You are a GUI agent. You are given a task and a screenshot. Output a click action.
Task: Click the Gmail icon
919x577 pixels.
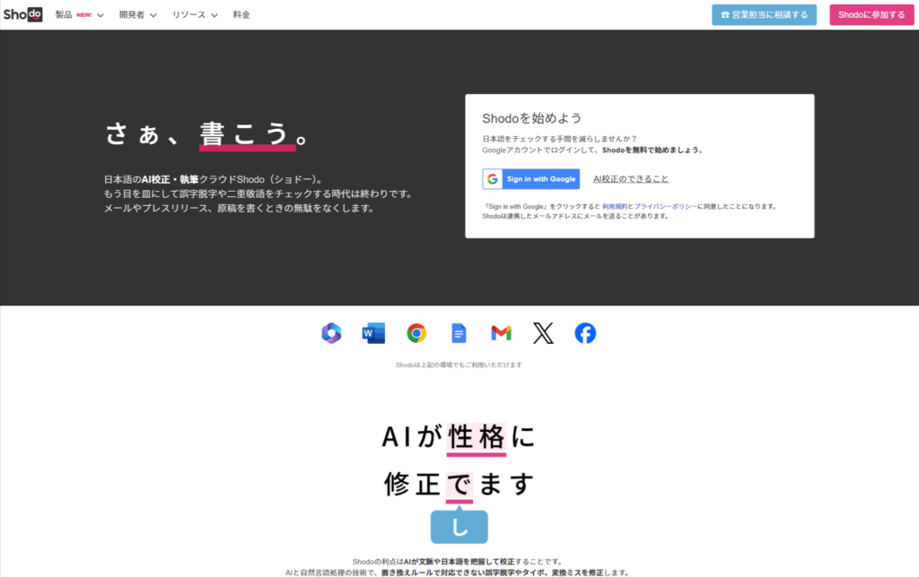click(501, 333)
